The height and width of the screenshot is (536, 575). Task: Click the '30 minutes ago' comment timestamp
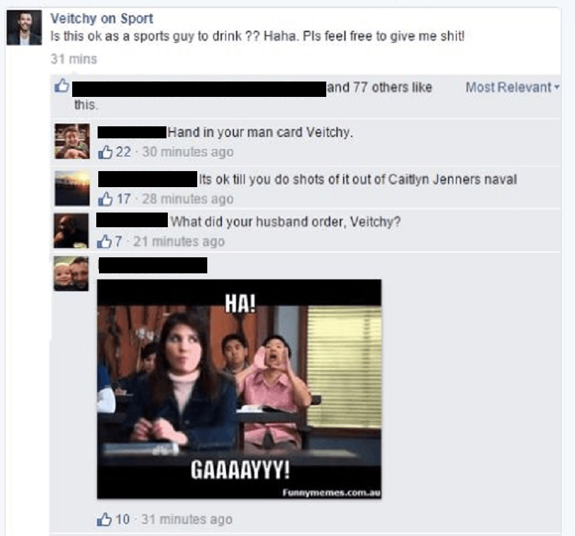click(x=187, y=152)
